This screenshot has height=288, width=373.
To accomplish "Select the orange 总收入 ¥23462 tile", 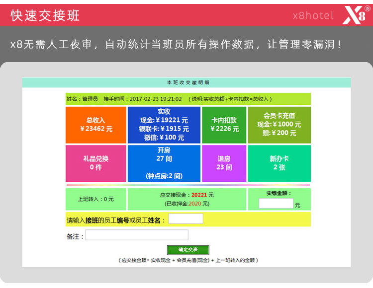I will coord(96,125).
